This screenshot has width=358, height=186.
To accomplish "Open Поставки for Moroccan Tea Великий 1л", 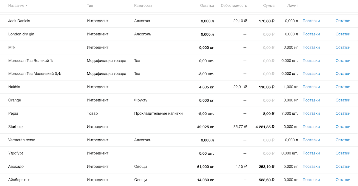I will (311, 61).
